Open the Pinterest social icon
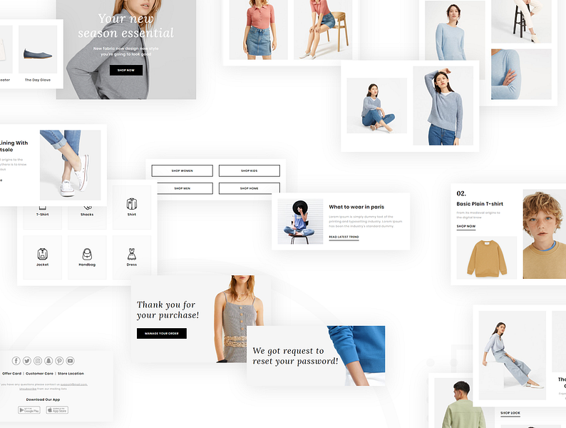Image resolution: width=566 pixels, height=428 pixels. (x=60, y=360)
